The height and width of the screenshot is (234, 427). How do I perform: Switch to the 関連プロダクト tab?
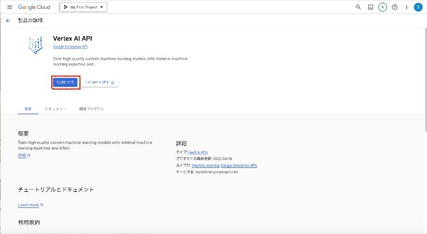point(91,109)
